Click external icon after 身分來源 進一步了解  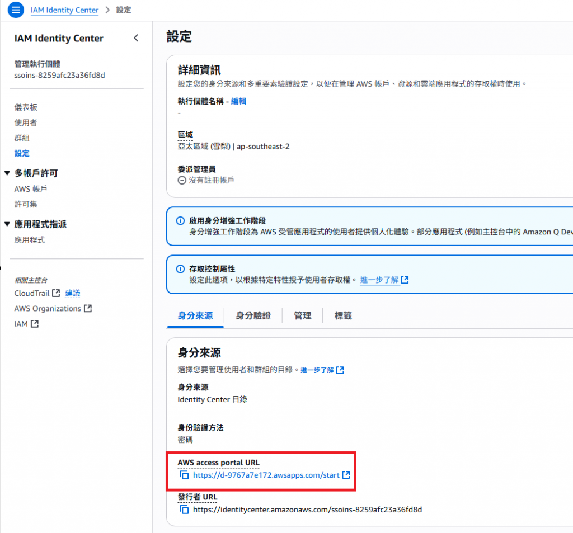click(340, 370)
